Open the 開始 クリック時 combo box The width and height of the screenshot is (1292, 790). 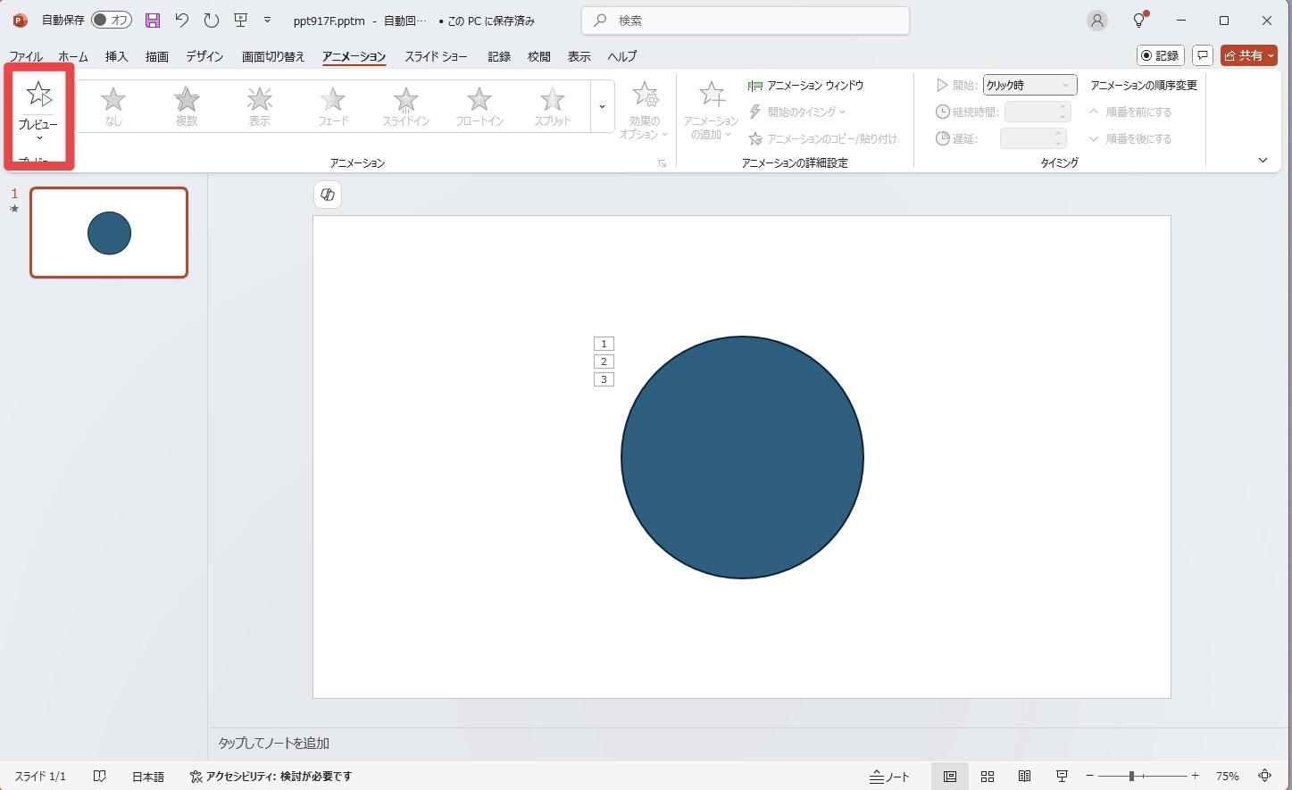tap(1029, 86)
